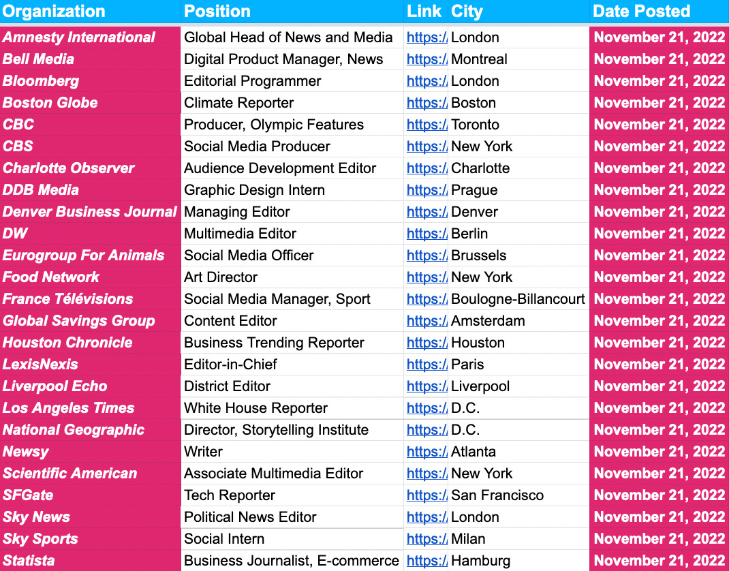Open the LexisNexis Editor-in-Chief link

click(x=426, y=364)
